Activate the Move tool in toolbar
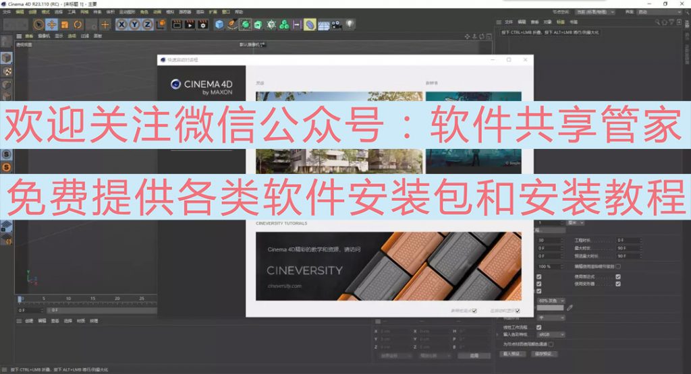 [x=51, y=25]
